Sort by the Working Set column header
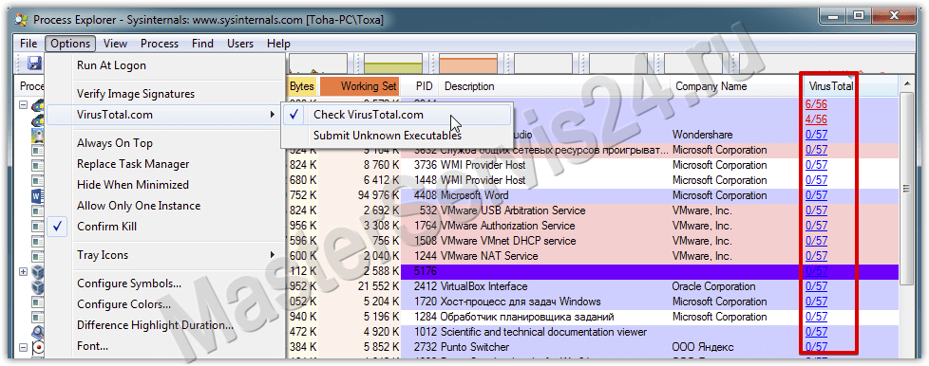The width and height of the screenshot is (929, 366). click(360, 86)
